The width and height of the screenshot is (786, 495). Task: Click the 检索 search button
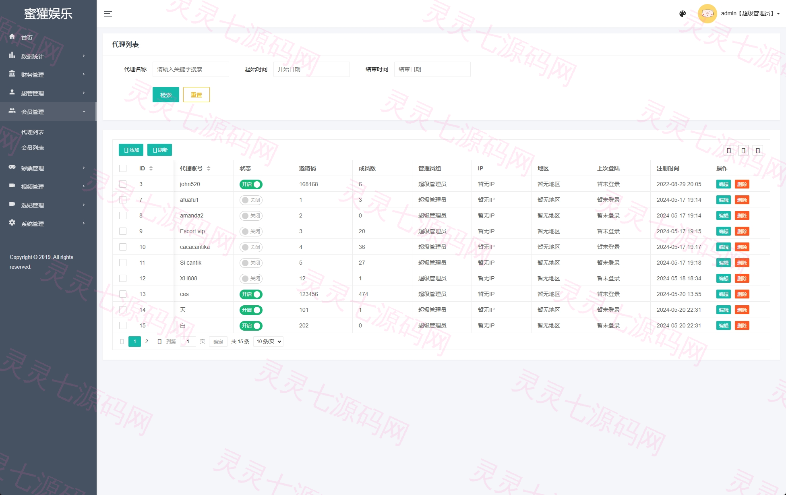click(166, 95)
